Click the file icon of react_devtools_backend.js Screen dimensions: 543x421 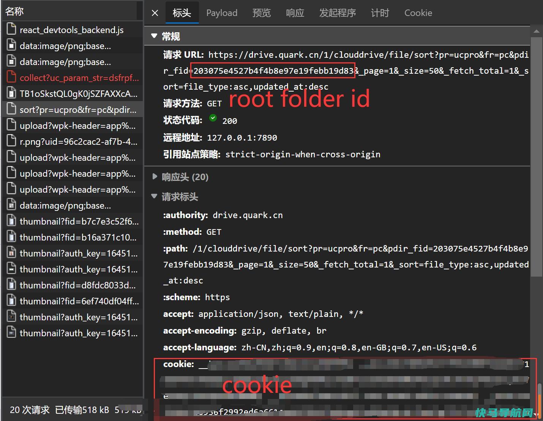pyautogui.click(x=11, y=30)
